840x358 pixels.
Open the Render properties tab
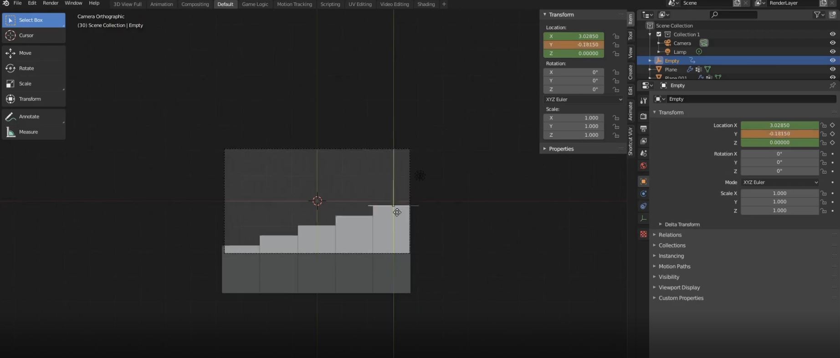tap(643, 117)
